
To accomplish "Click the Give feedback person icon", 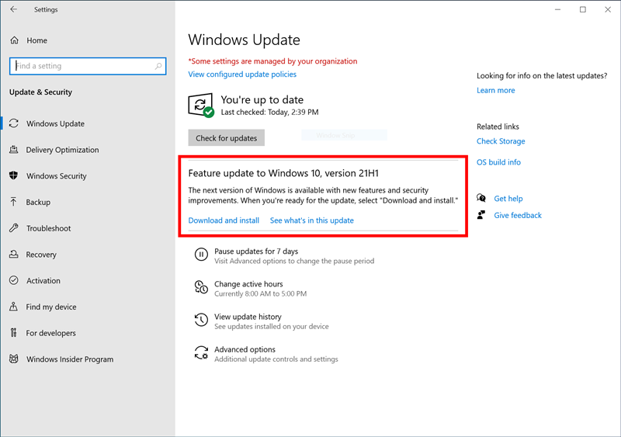I will point(481,215).
